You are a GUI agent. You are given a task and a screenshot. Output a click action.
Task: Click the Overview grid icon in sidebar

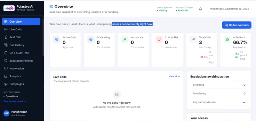(6, 22)
